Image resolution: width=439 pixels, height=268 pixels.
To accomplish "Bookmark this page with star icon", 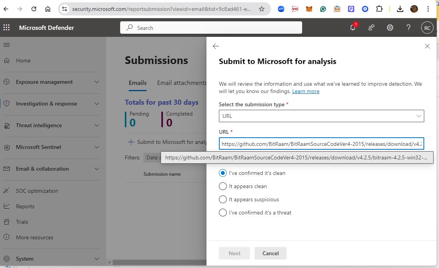I will [262, 9].
